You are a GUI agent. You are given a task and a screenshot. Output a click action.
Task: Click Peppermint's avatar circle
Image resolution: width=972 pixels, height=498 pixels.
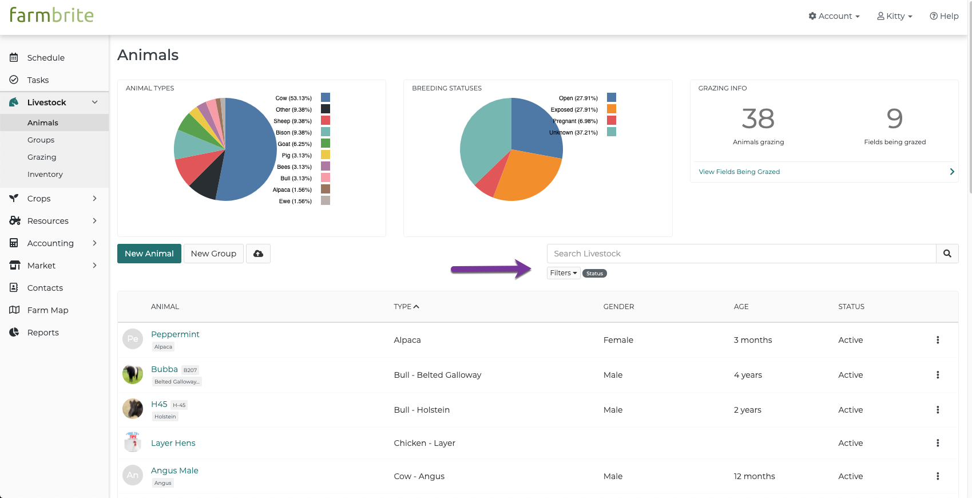pyautogui.click(x=133, y=339)
